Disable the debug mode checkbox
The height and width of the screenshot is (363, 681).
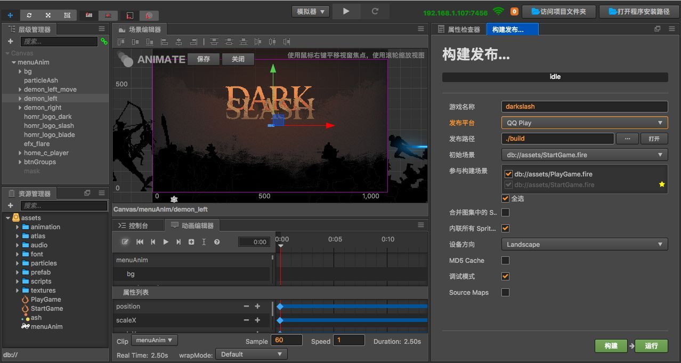tap(505, 276)
